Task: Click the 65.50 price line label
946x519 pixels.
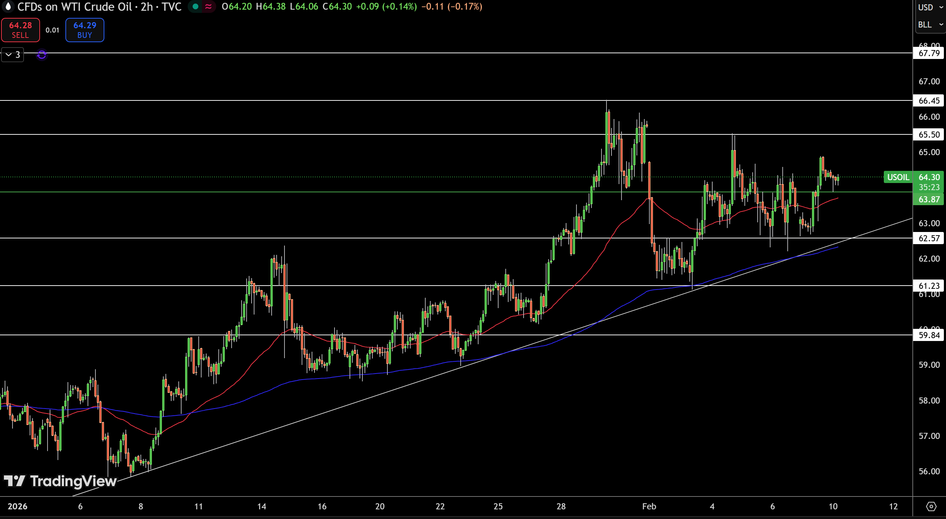Action: tap(929, 134)
